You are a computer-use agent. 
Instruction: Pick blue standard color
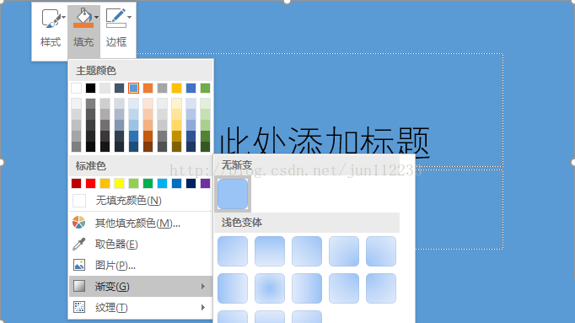click(176, 183)
